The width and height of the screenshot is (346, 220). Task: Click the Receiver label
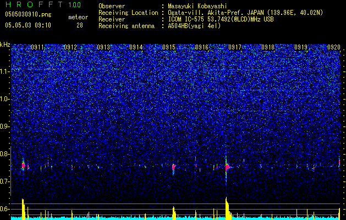(x=112, y=19)
